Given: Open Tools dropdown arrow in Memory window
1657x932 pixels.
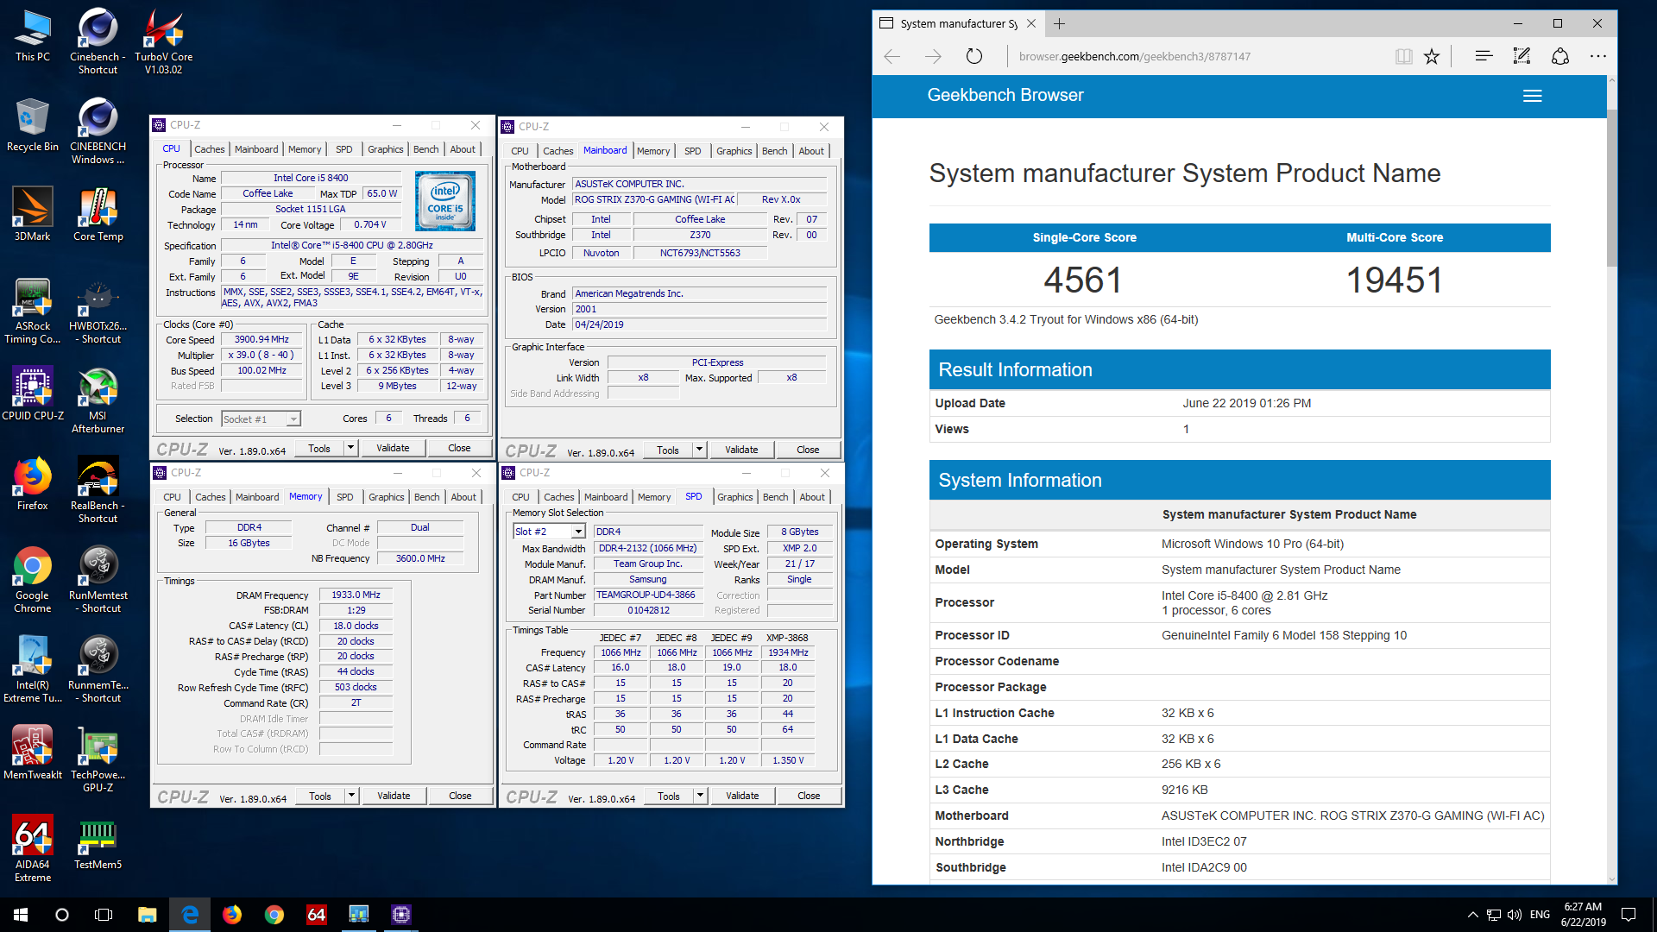Looking at the screenshot, I should pyautogui.click(x=351, y=796).
